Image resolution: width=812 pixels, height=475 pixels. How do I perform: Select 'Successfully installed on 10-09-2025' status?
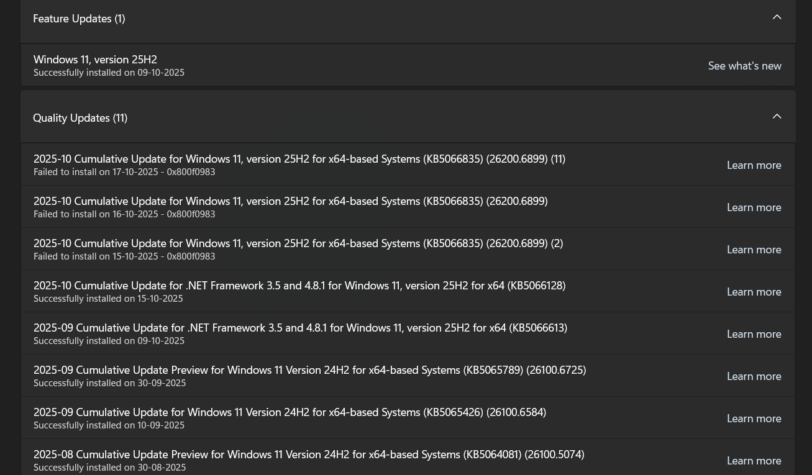point(109,425)
